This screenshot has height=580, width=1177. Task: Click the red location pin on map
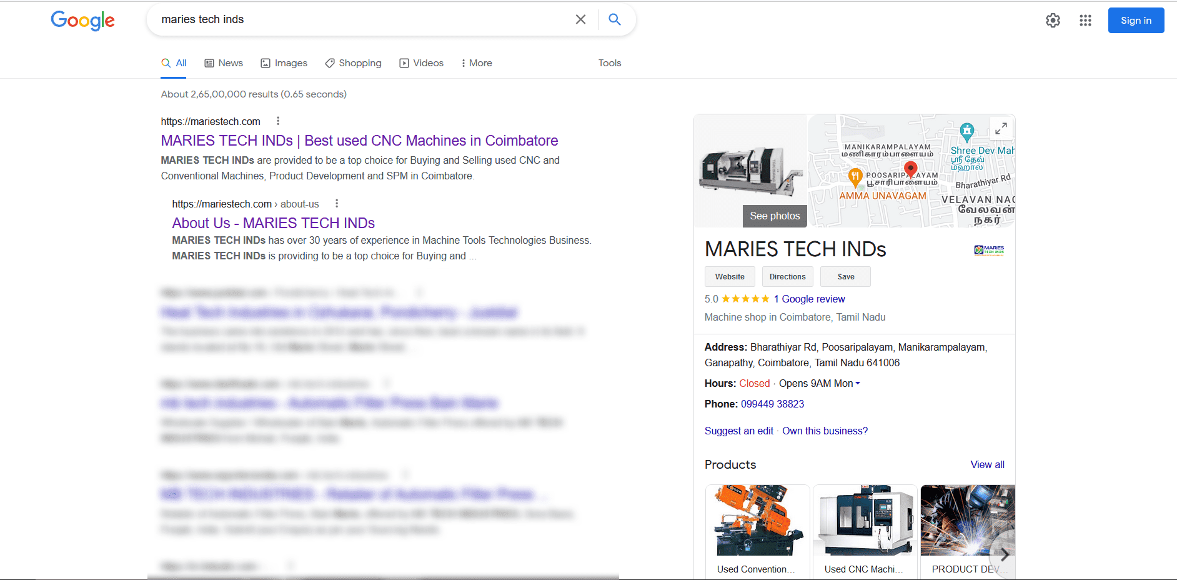coord(911,169)
